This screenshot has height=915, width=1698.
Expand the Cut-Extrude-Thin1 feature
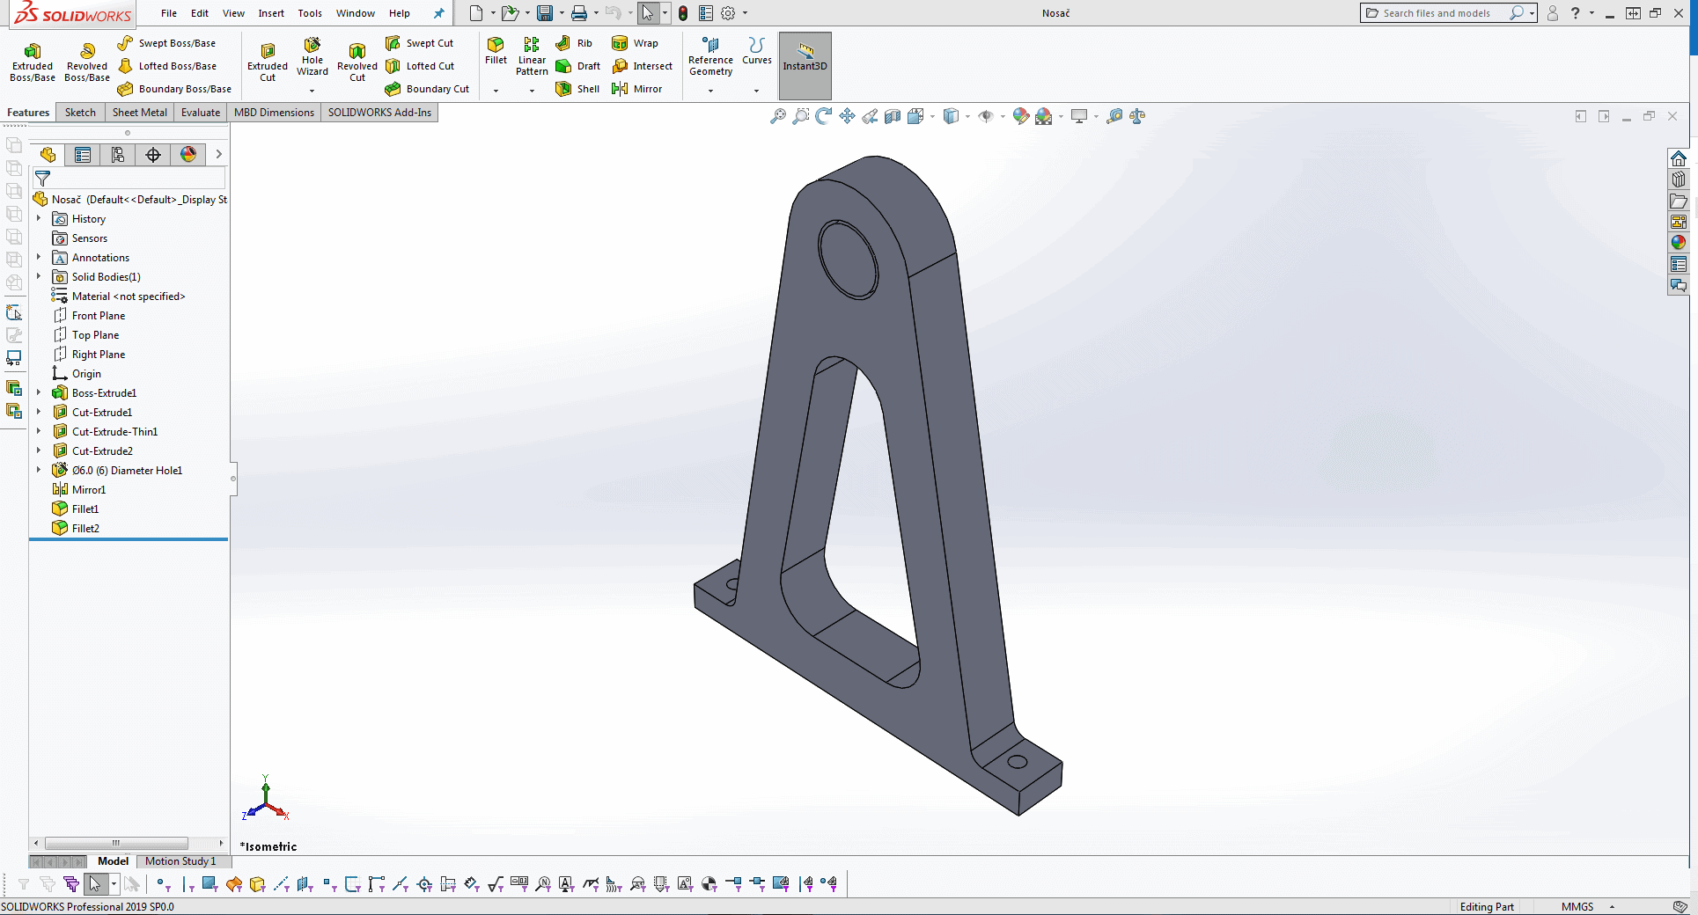[x=39, y=431]
